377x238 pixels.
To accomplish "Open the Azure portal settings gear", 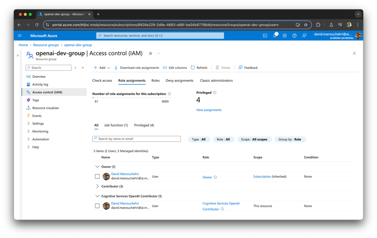I will (x=285, y=35).
